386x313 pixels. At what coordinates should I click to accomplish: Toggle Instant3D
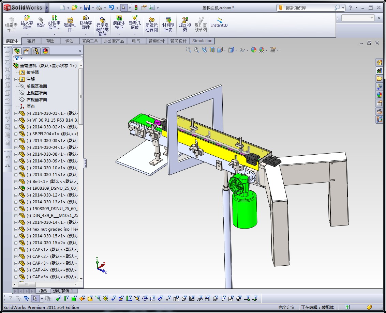coord(219,22)
